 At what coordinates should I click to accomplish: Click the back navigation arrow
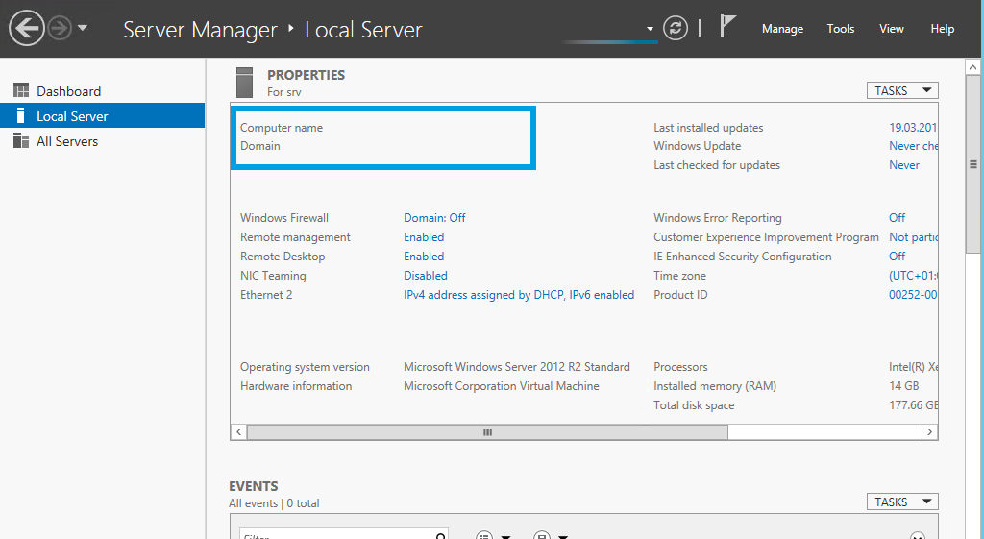point(27,29)
